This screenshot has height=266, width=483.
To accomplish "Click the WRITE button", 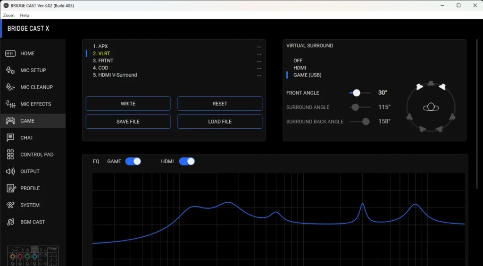I will pos(128,104).
